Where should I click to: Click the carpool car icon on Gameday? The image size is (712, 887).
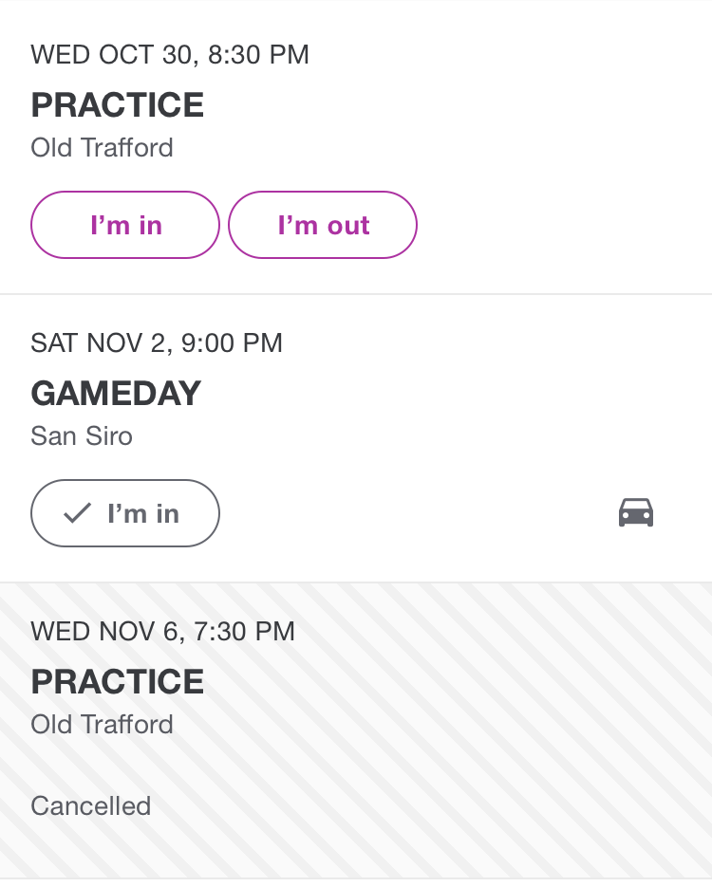pyautogui.click(x=635, y=512)
